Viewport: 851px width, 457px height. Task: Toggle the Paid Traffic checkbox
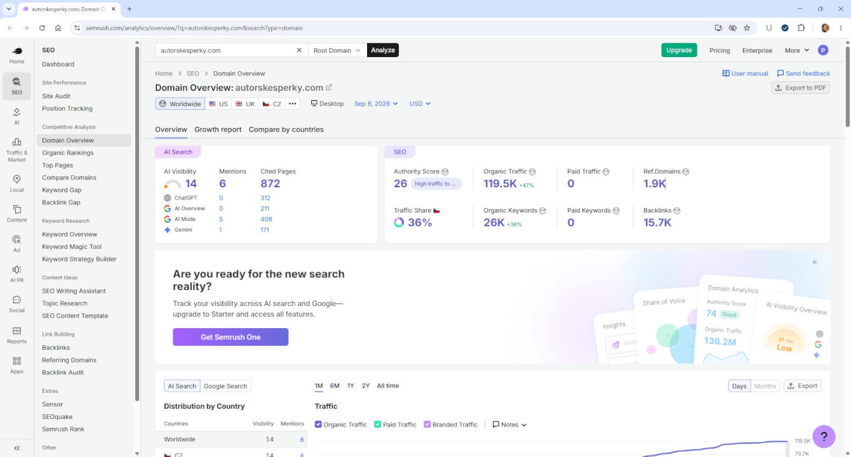[377, 425]
